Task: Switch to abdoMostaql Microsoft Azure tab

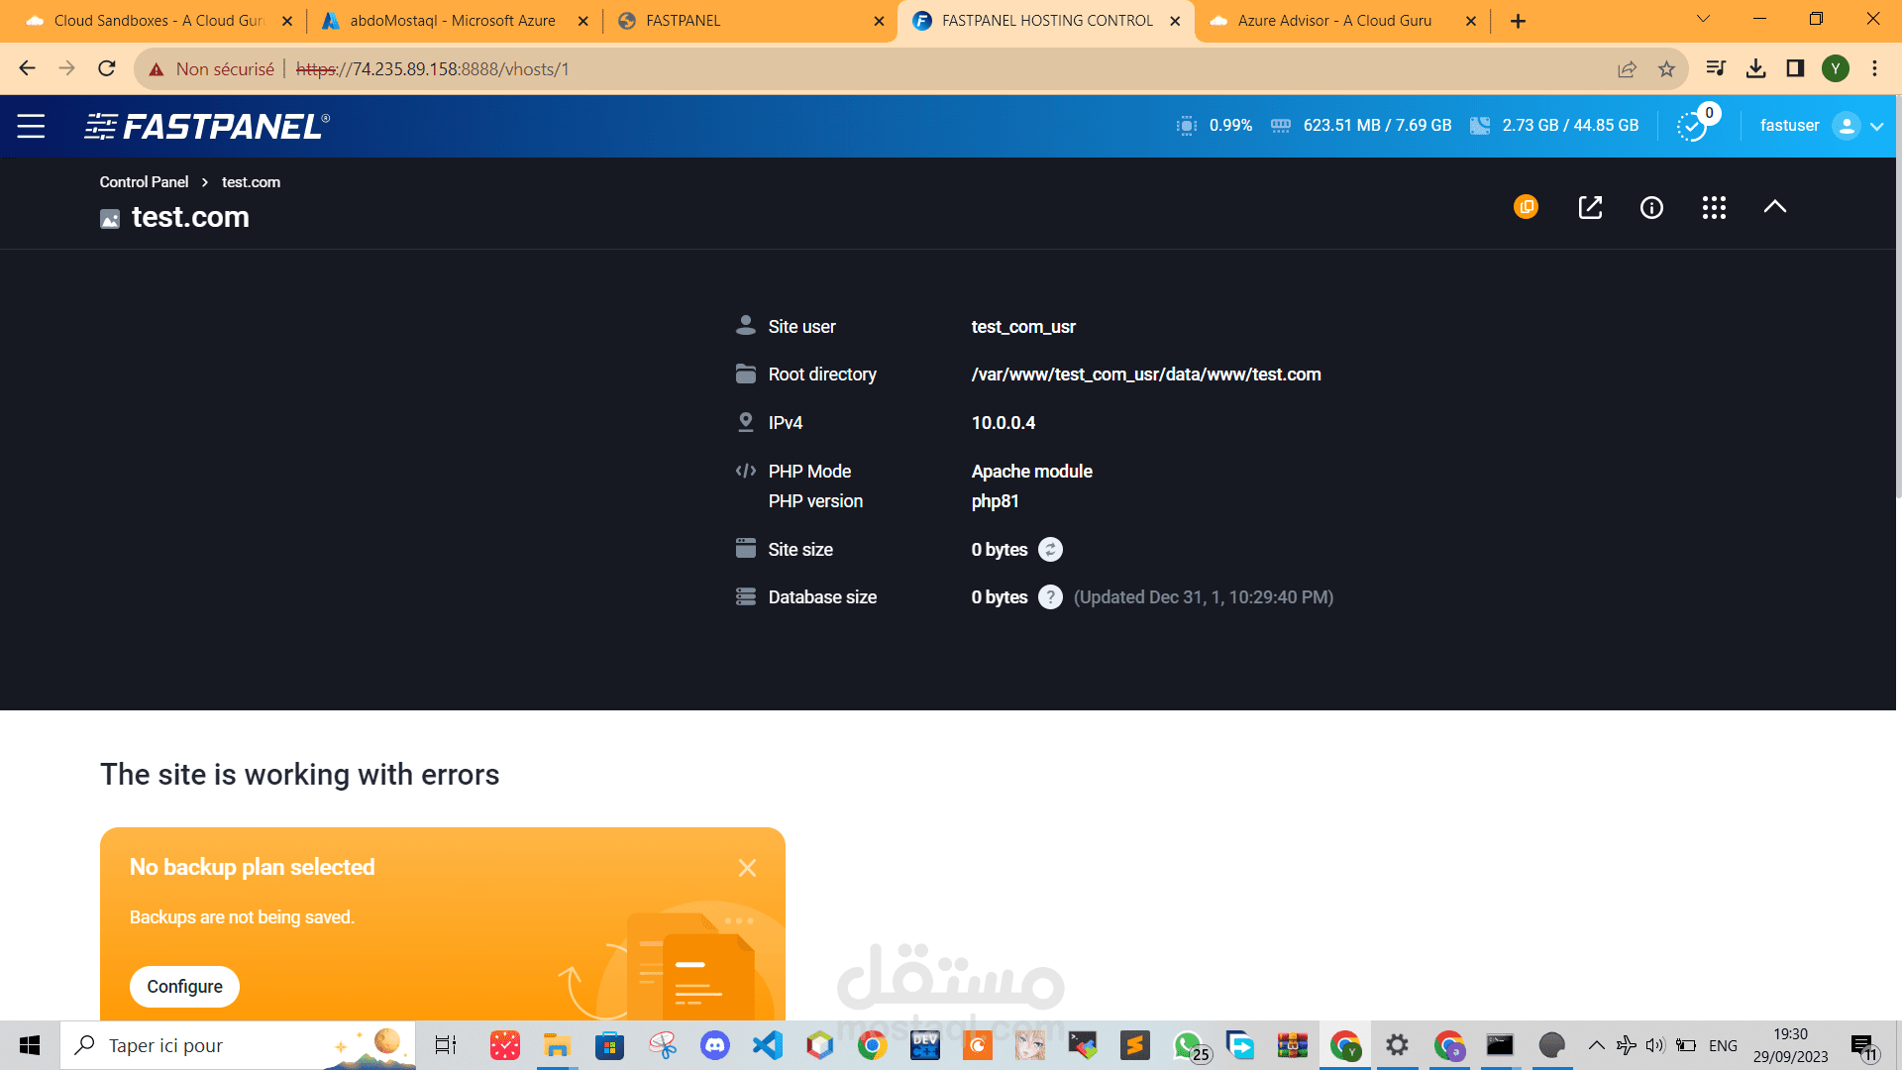Action: tap(452, 21)
